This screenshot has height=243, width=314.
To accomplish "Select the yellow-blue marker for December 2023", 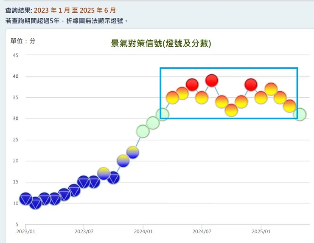I will click(133, 153).
